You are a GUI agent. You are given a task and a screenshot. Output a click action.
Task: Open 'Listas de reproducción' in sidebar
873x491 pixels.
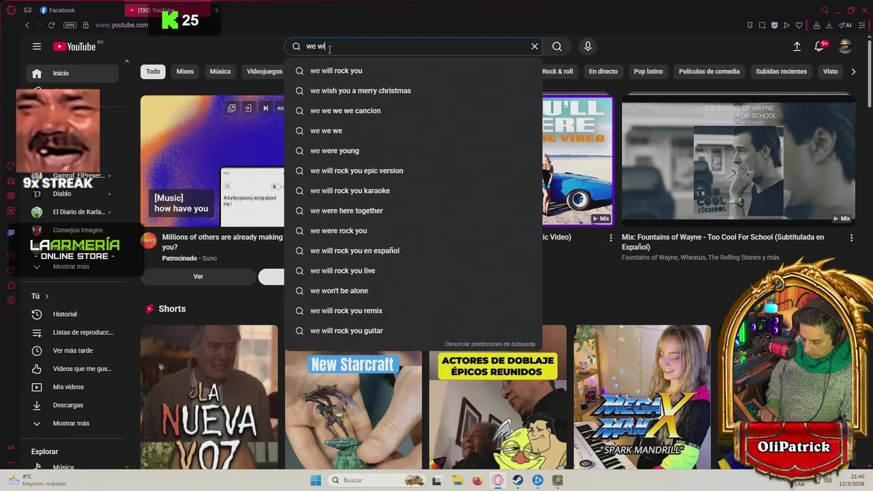72,333
